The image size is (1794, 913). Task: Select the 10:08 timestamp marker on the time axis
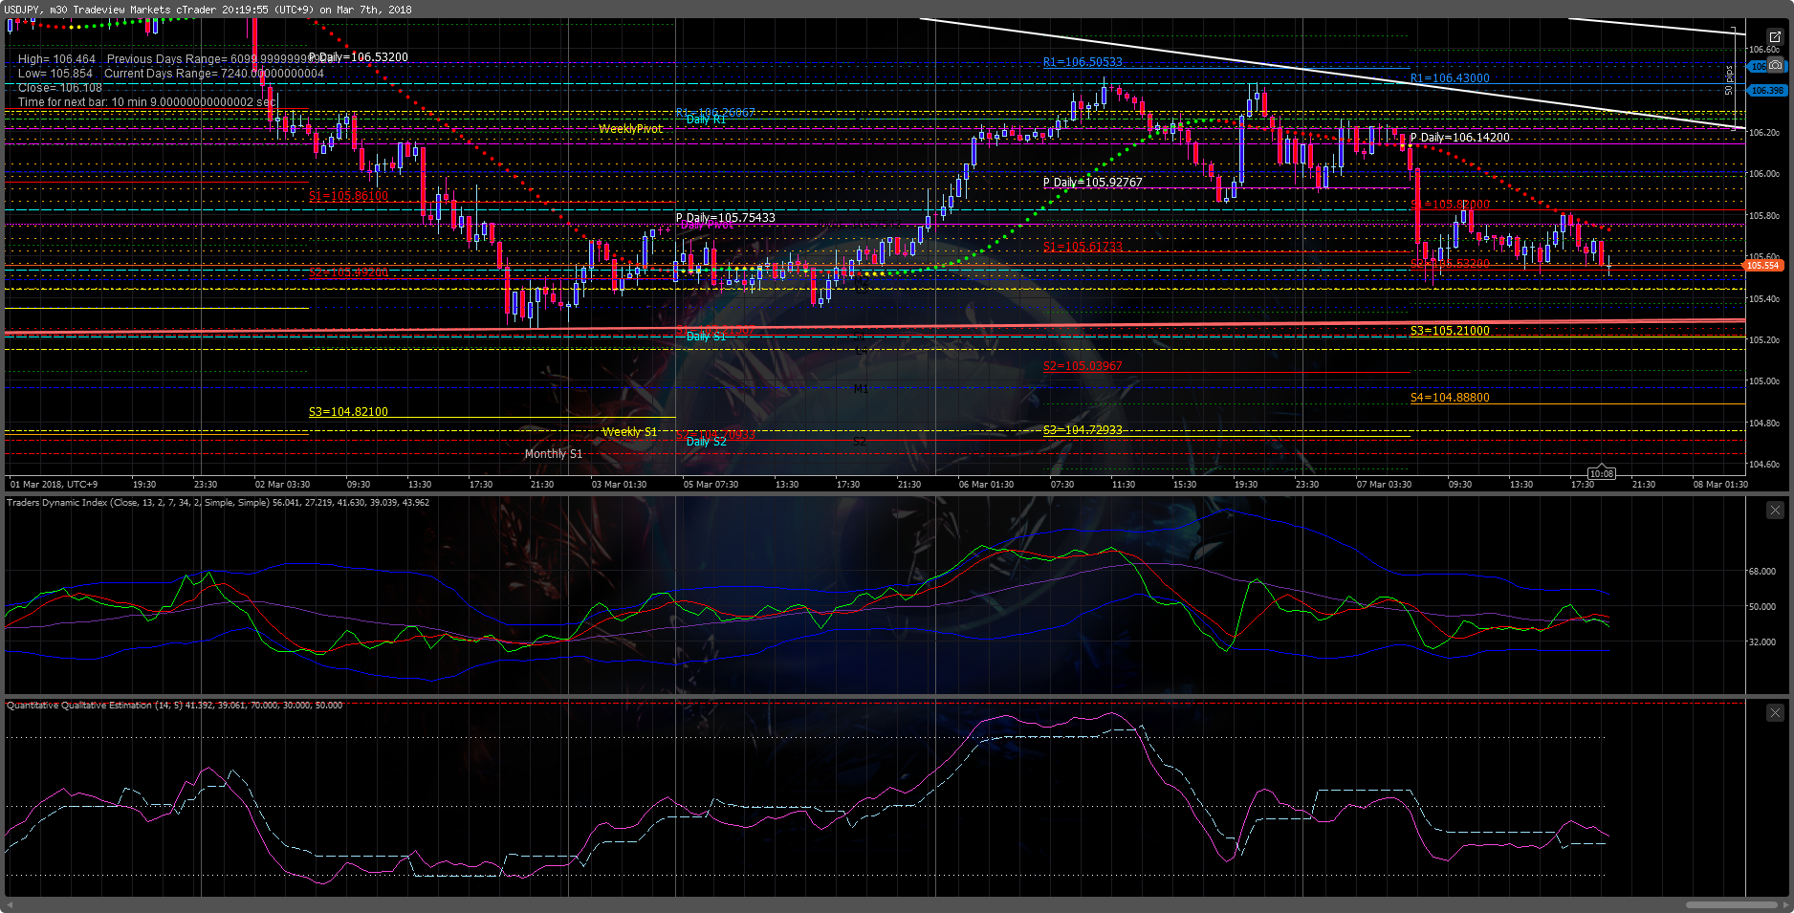click(x=1601, y=473)
